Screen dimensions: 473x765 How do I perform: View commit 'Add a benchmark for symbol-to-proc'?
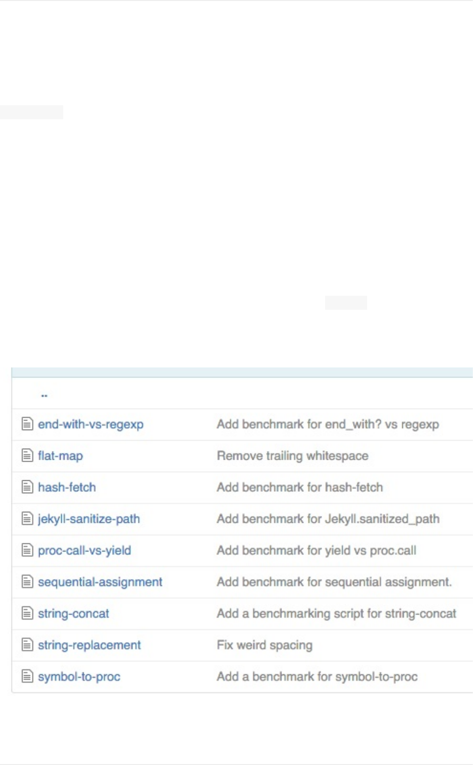(x=317, y=677)
